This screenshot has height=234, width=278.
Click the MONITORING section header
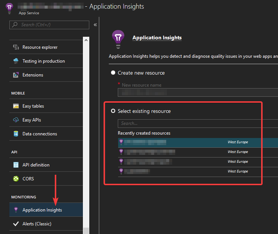(x=24, y=197)
